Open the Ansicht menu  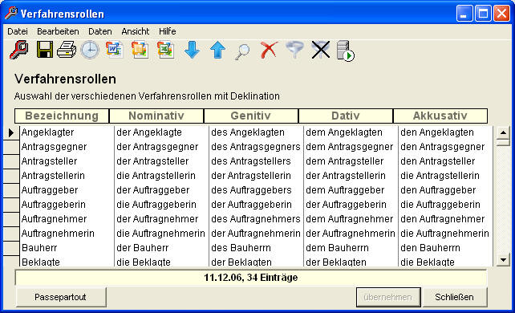click(136, 31)
